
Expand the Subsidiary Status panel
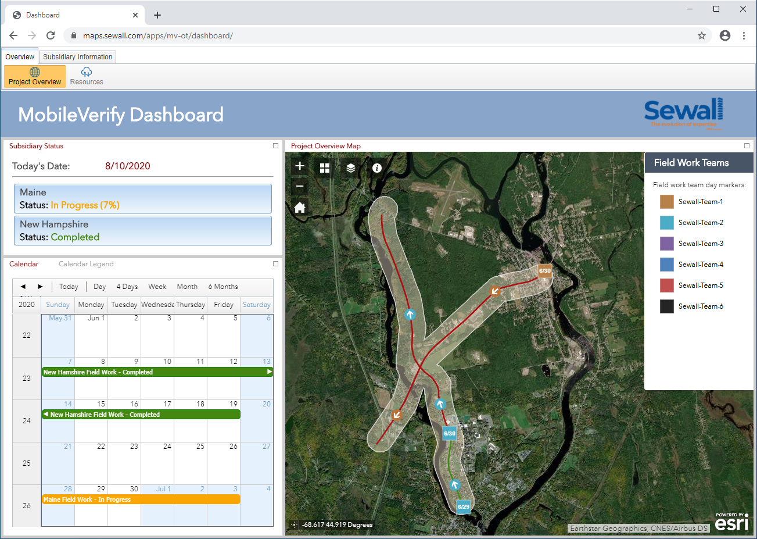click(x=275, y=146)
